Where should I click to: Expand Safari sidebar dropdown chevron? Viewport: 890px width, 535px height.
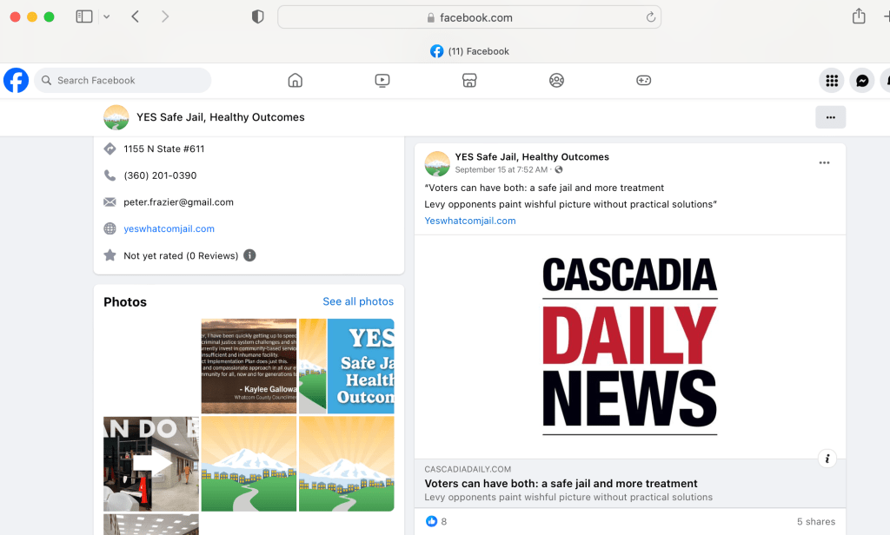(x=106, y=17)
